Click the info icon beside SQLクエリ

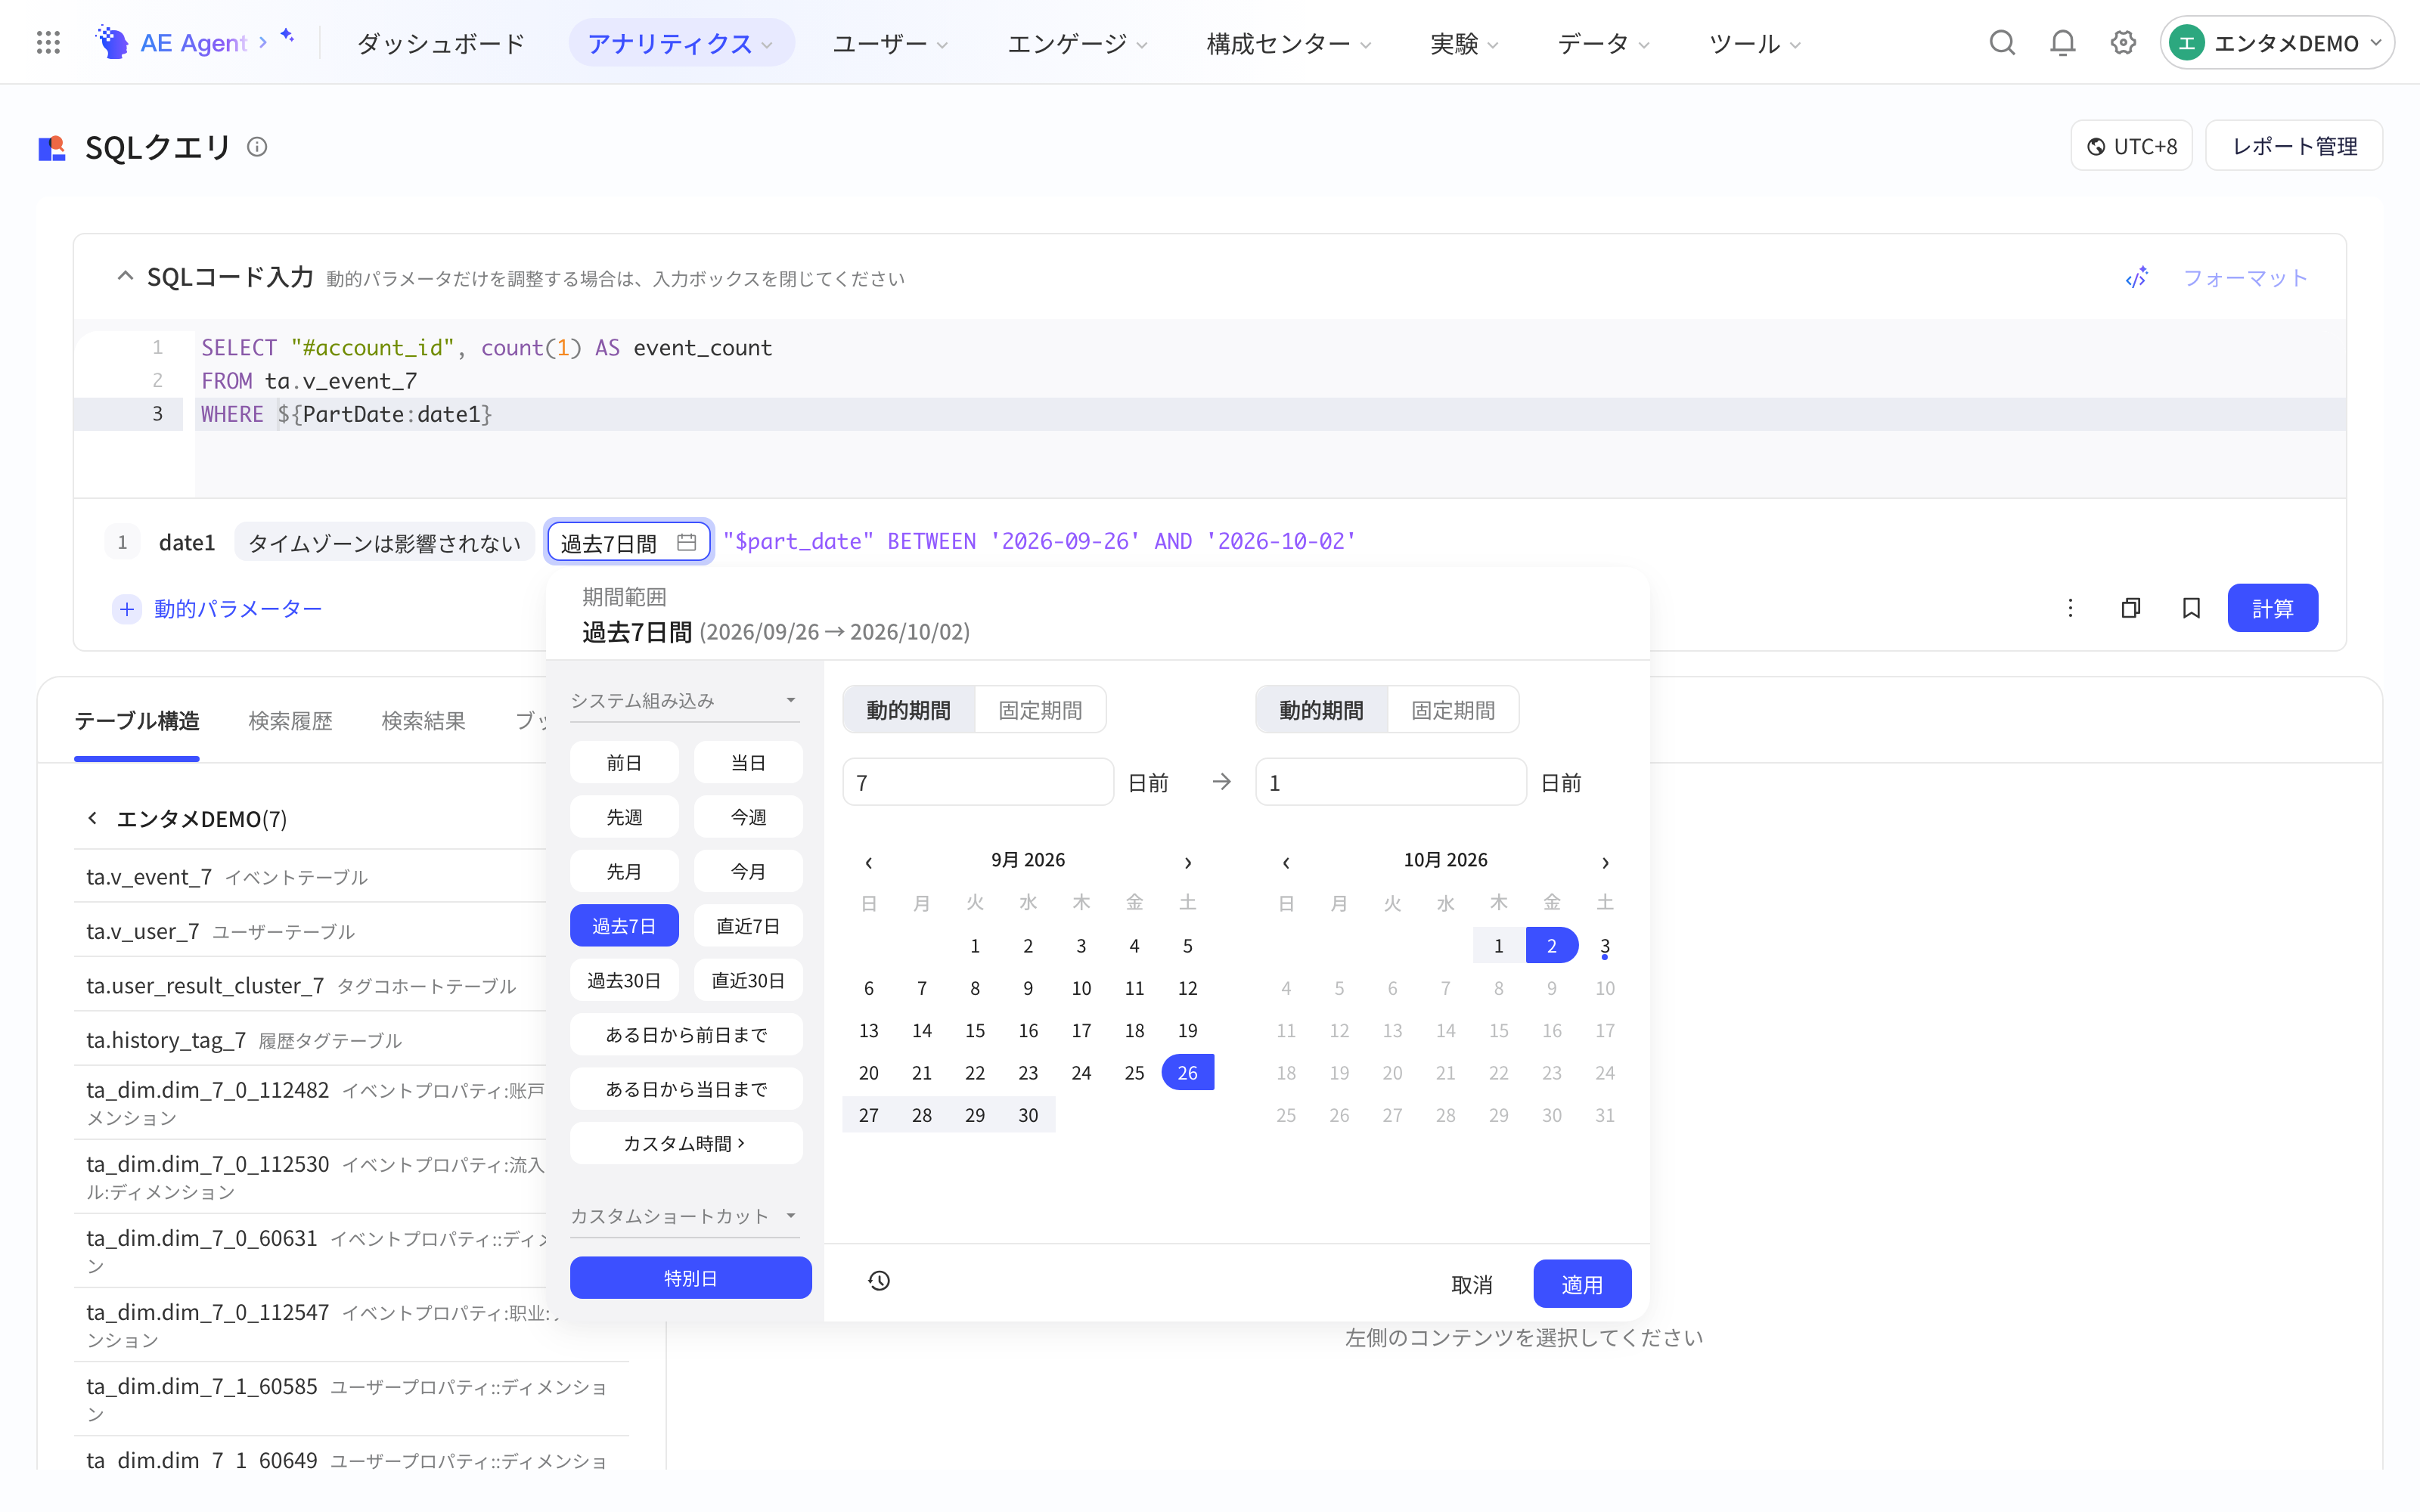click(257, 147)
